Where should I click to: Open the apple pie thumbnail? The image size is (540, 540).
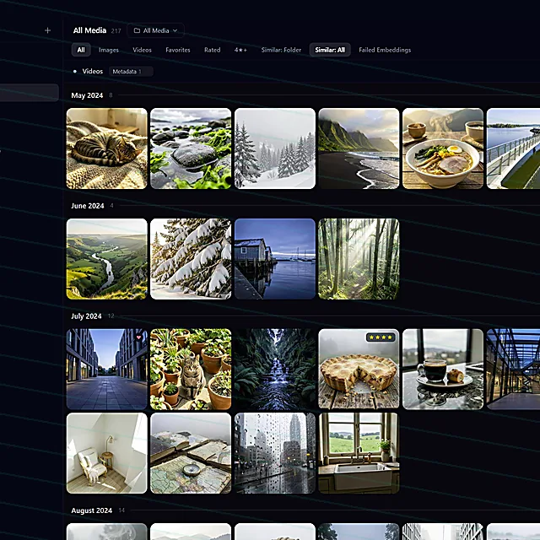[x=359, y=370]
